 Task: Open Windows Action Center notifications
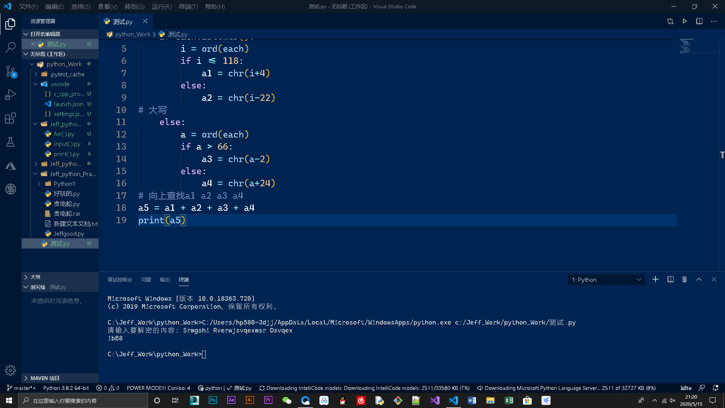(x=713, y=400)
